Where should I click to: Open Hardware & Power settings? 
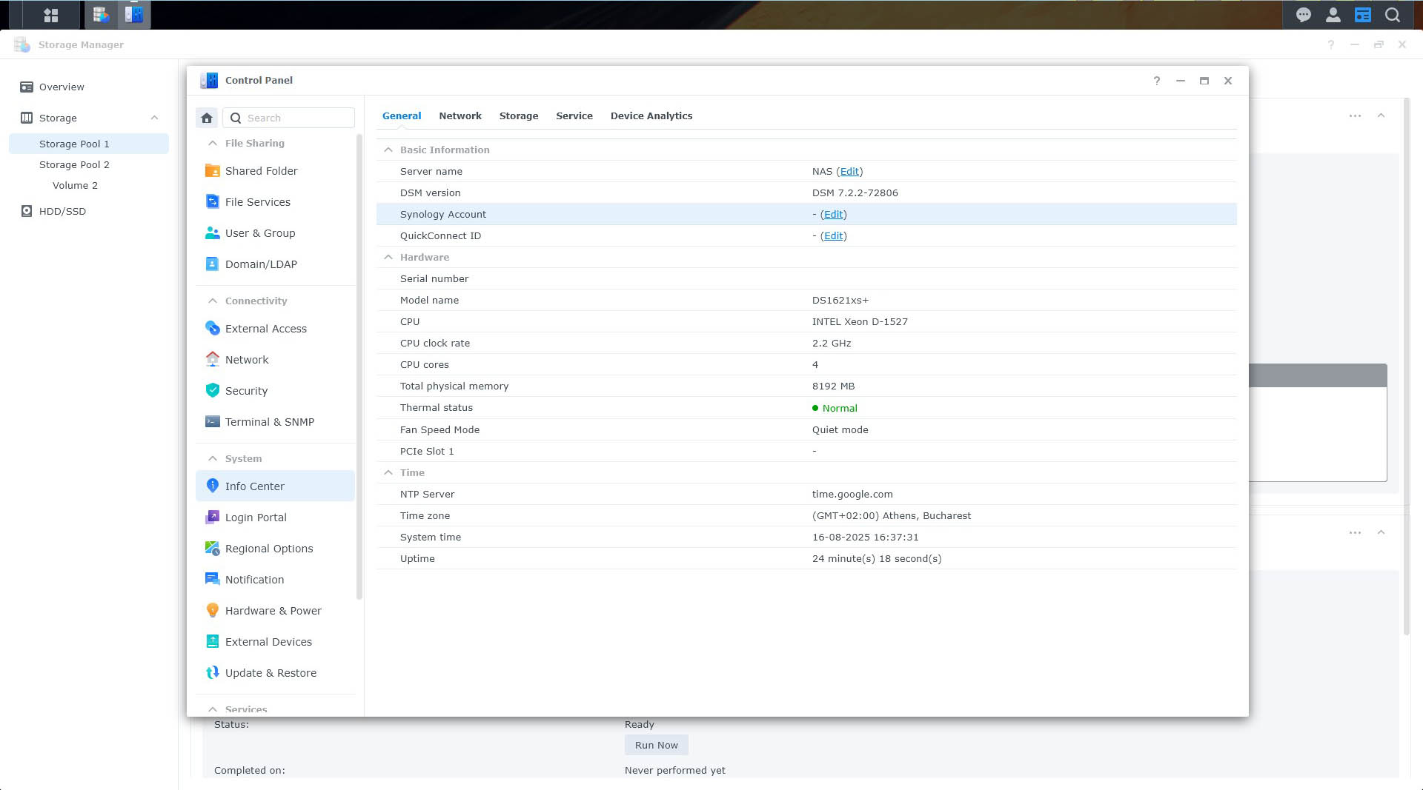(x=275, y=611)
